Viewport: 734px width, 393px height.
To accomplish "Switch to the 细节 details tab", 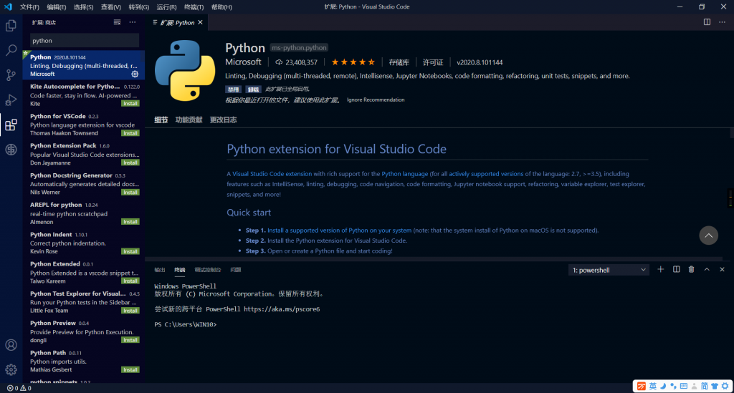I will (x=161, y=120).
